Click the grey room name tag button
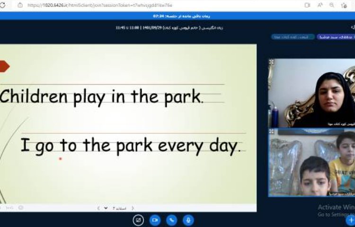The width and height of the screenshot is (355, 227). tap(289, 36)
